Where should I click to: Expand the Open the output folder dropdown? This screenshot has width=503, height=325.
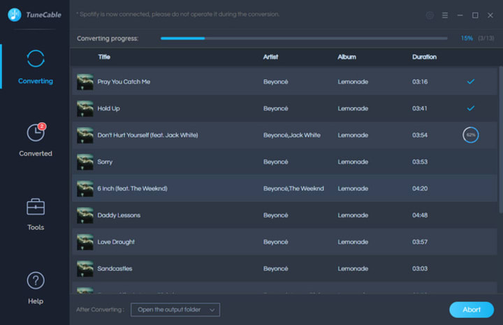click(x=175, y=310)
